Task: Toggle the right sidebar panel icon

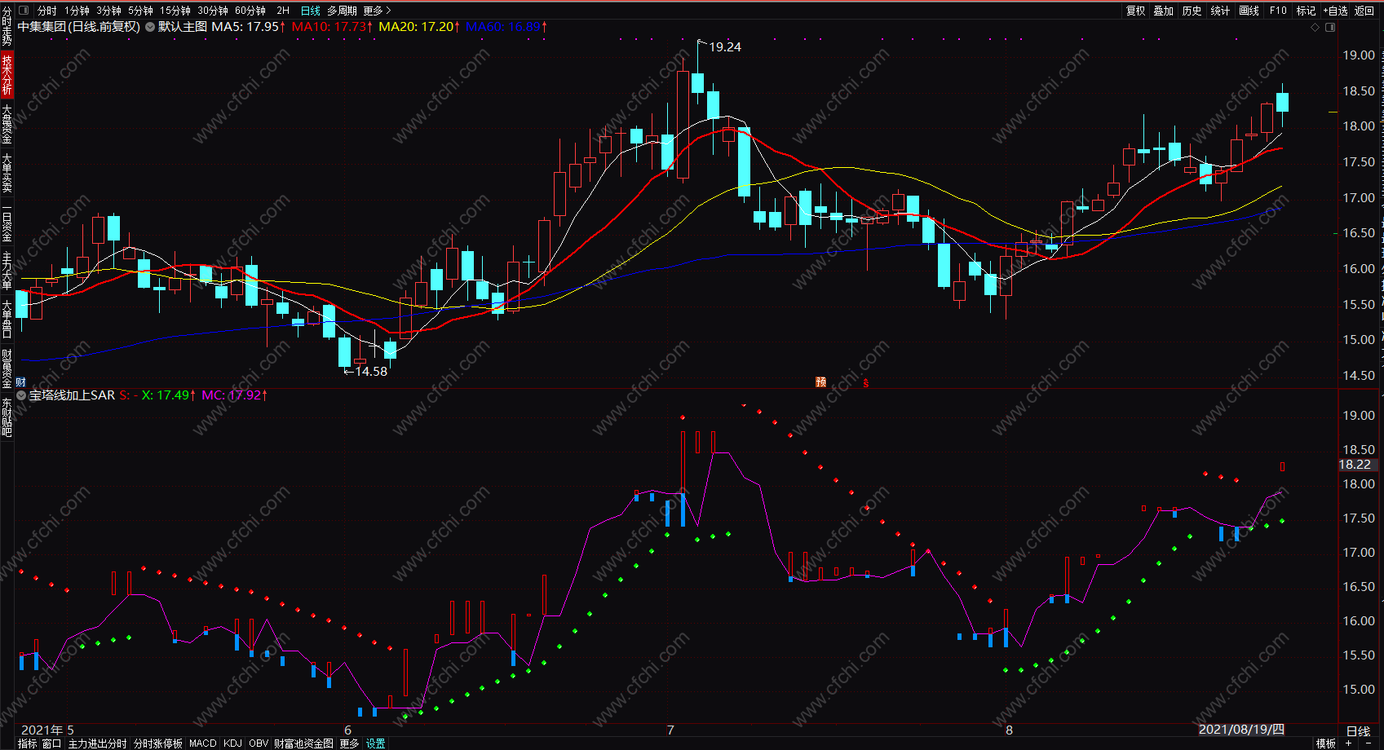Action: tap(1330, 27)
